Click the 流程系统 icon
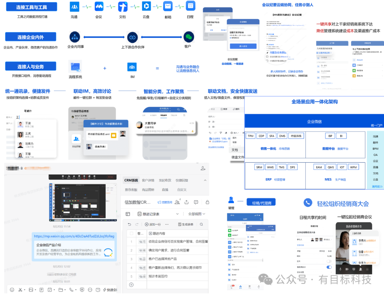 point(75,67)
